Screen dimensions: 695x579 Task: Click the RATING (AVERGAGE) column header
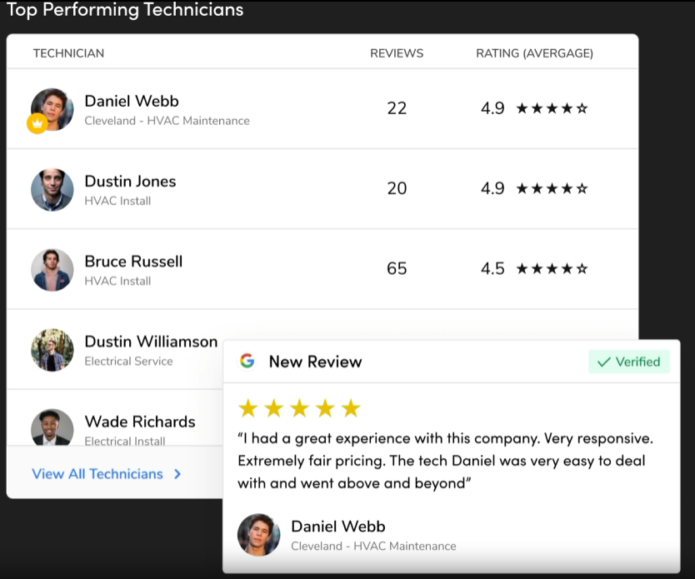point(534,53)
